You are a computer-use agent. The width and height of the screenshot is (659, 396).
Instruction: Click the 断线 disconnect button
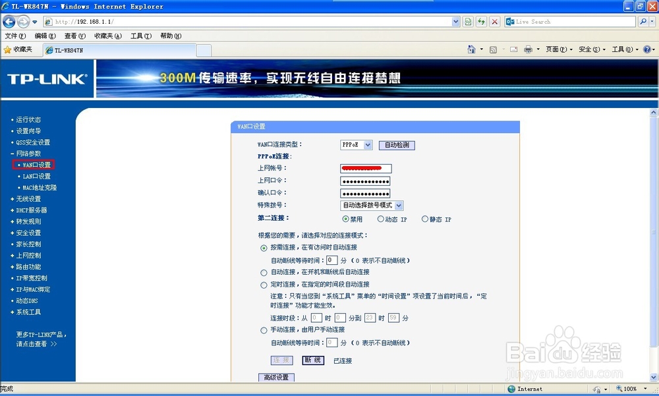pos(312,360)
